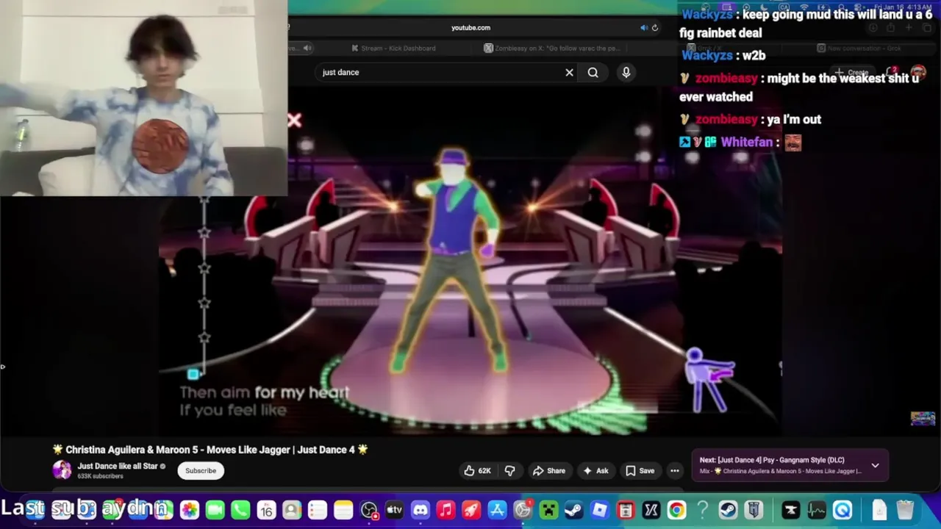This screenshot has width=941, height=529.
Task: Open OBS Studio from the dock
Action: tap(369, 509)
